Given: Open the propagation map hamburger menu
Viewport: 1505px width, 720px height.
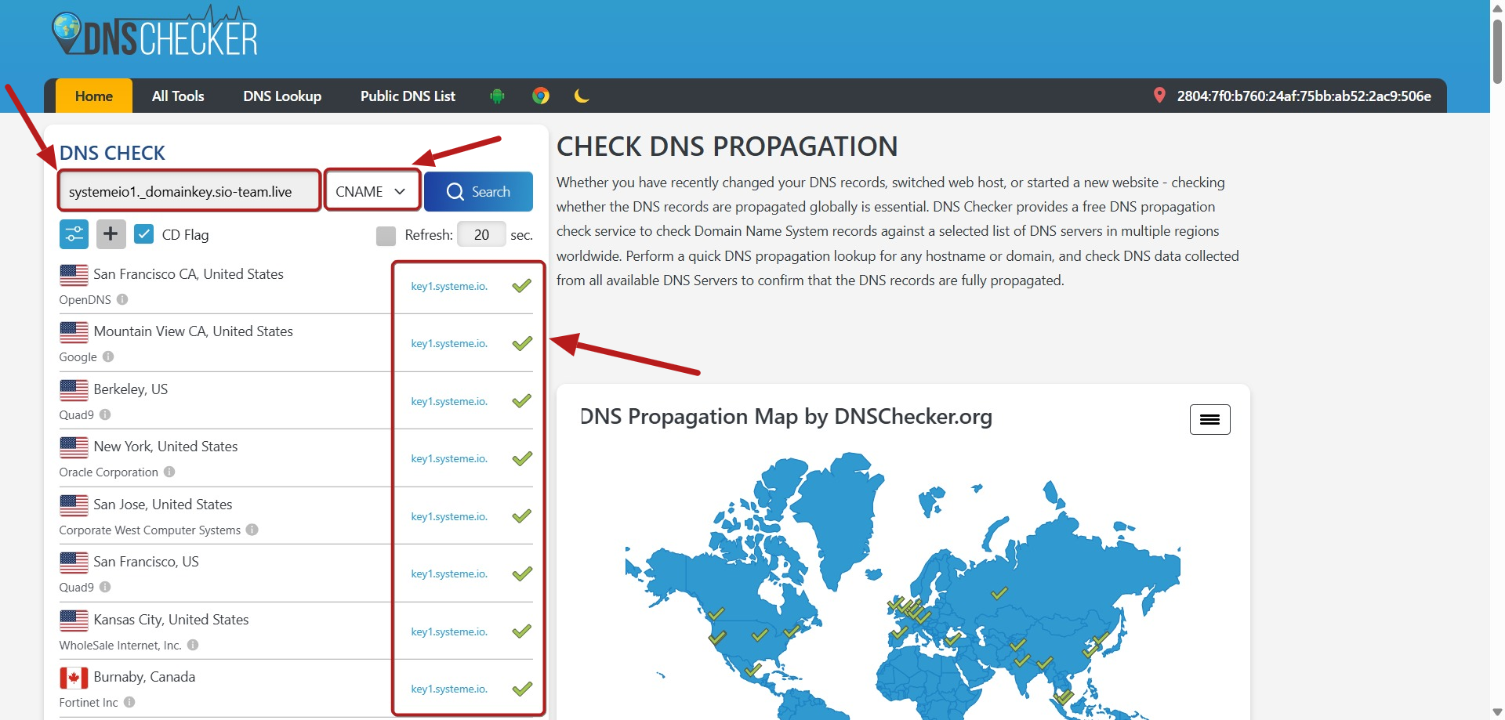Looking at the screenshot, I should [1209, 419].
